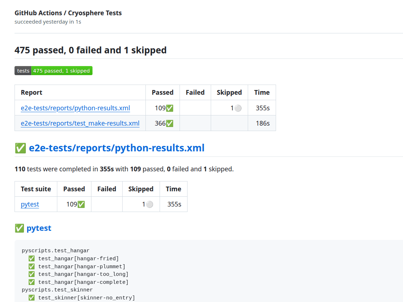This screenshot has width=403, height=302.
Task: Click the python-results.xml section heading link
Action: (116, 148)
